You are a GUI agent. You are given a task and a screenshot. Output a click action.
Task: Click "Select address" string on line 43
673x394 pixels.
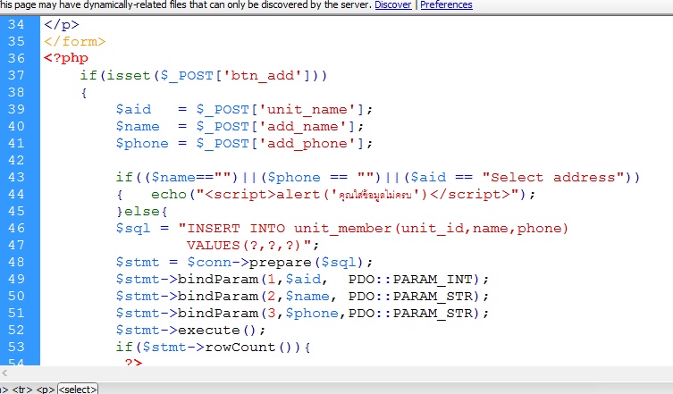[553, 177]
